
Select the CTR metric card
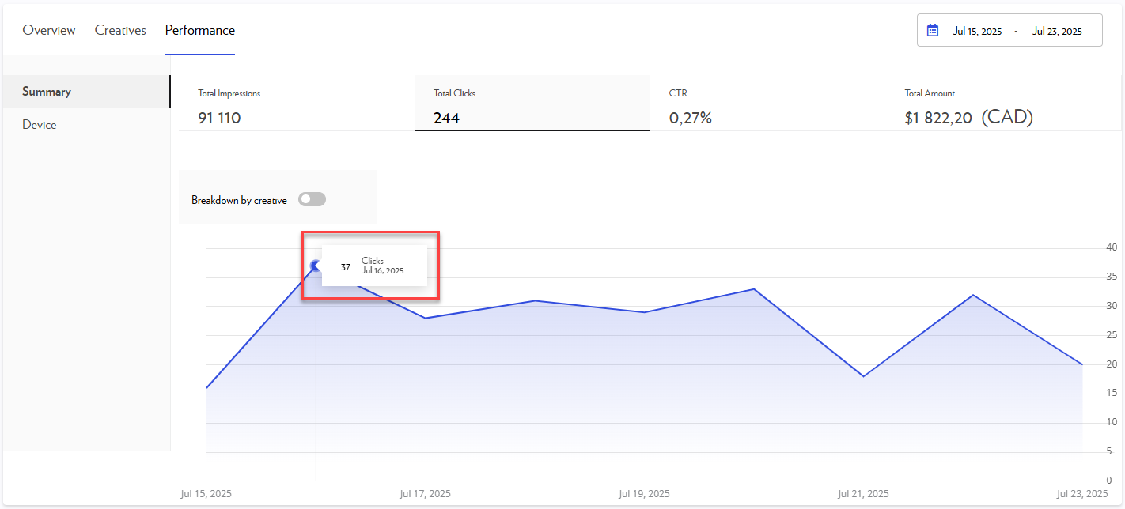tap(767, 107)
